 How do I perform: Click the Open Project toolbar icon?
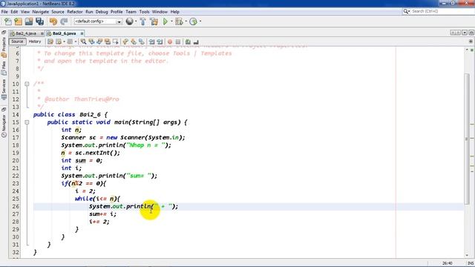click(x=29, y=22)
